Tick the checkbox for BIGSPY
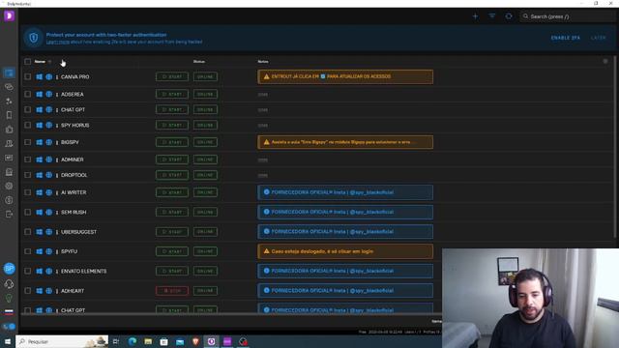Viewport: 619px width, 348px height. [x=28, y=142]
